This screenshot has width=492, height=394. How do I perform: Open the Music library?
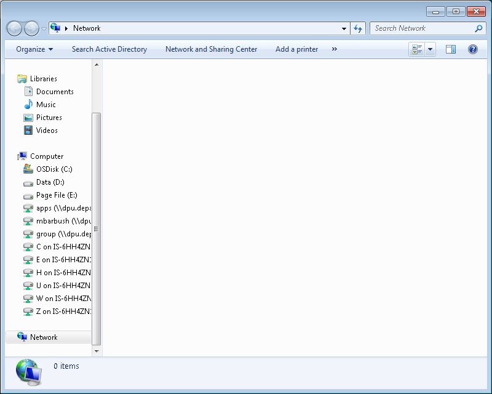[x=46, y=105]
